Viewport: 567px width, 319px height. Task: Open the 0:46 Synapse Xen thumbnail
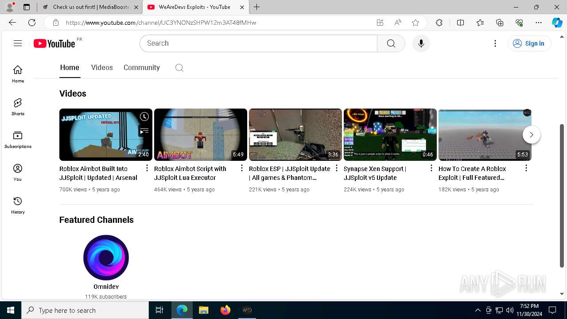point(390,135)
